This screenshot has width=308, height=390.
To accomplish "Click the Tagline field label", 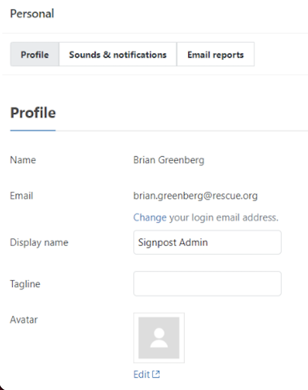I will click(x=25, y=283).
